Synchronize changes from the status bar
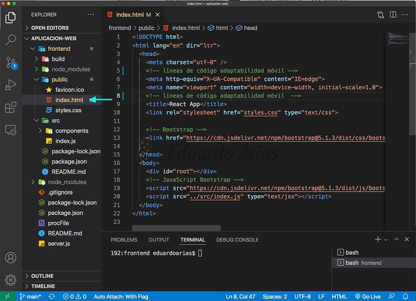The width and height of the screenshot is (416, 301). point(52,296)
